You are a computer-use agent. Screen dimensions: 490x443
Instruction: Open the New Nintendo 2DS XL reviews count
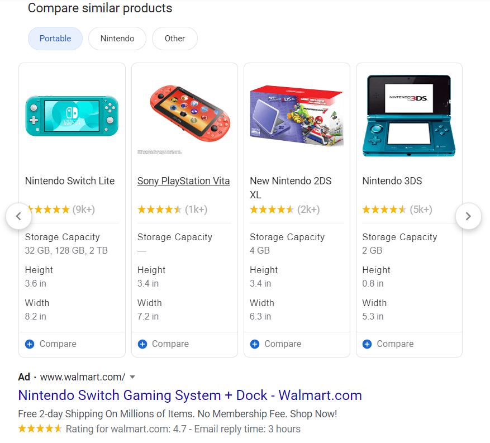310,209
